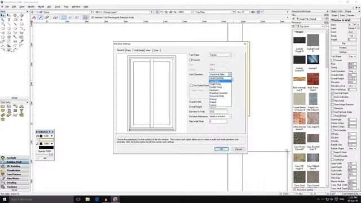Click the Task View taskbar icon
The width and height of the screenshot is (361, 203).
click(x=78, y=199)
